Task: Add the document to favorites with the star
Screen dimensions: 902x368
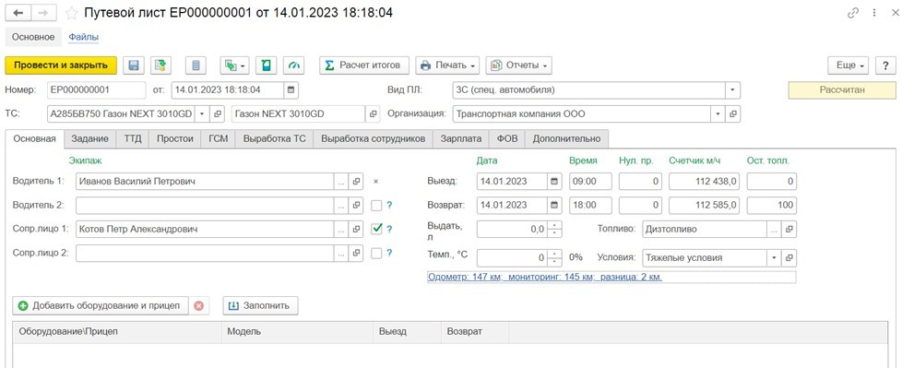Action: 71,12
